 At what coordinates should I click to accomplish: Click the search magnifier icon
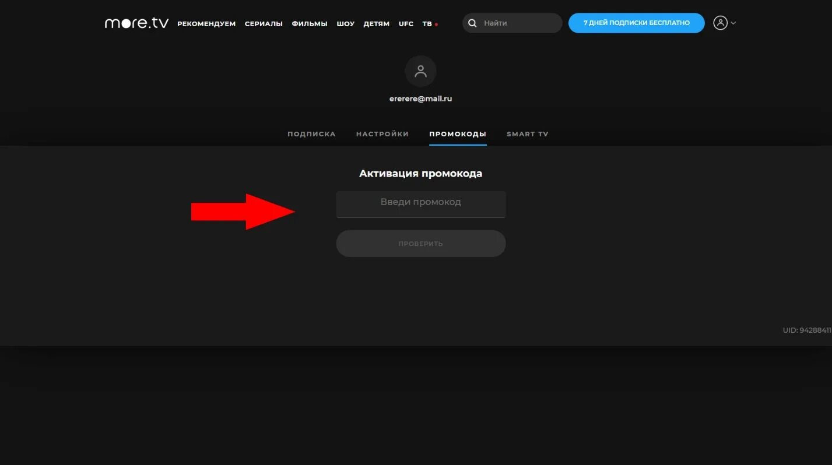(473, 23)
